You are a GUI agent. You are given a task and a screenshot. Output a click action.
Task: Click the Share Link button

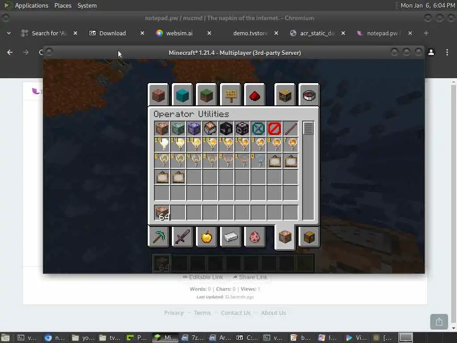(x=250, y=277)
